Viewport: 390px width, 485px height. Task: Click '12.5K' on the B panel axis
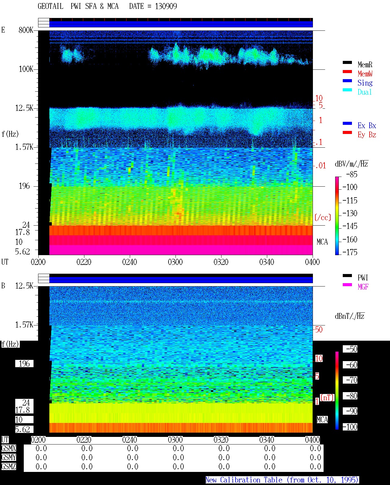point(24,286)
